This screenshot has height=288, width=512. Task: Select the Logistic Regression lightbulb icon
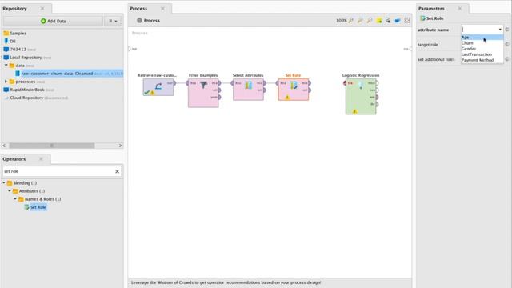(x=361, y=86)
